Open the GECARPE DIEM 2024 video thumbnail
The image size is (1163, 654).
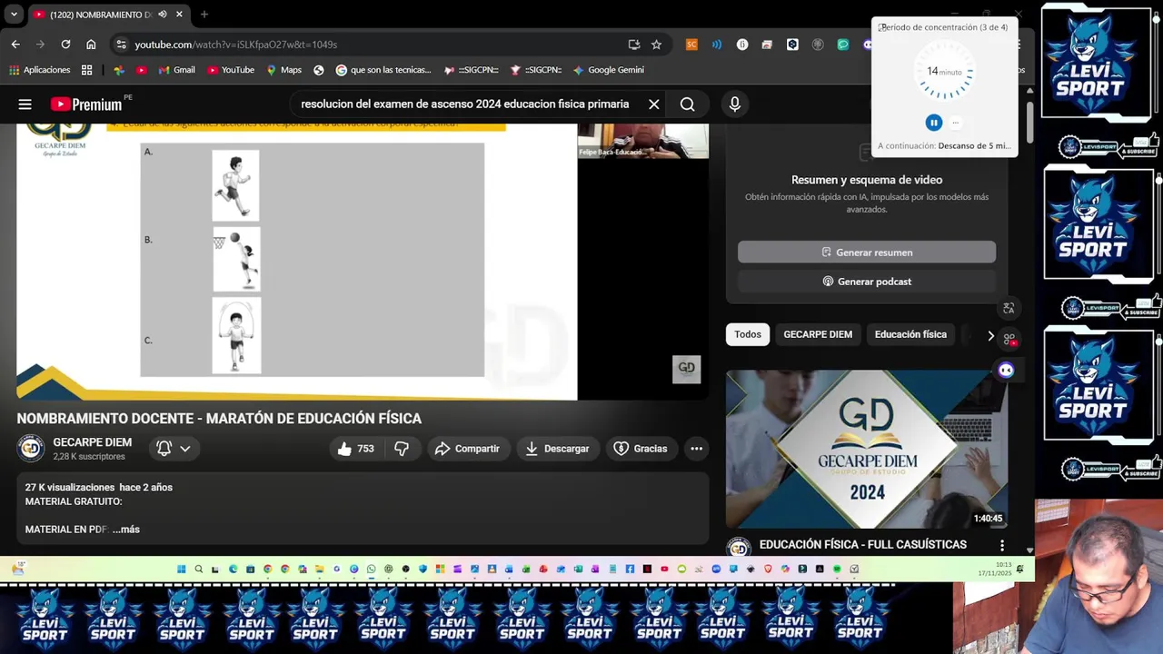(x=866, y=449)
